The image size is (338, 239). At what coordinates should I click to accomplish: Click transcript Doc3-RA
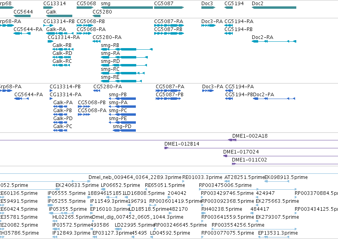[208, 25]
